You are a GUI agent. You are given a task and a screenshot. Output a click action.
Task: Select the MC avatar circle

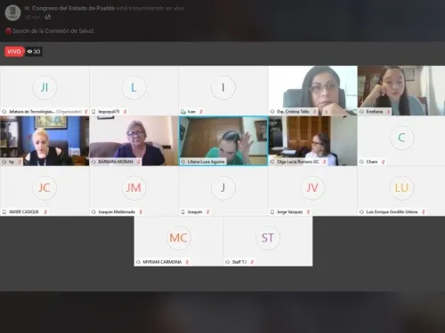click(178, 238)
